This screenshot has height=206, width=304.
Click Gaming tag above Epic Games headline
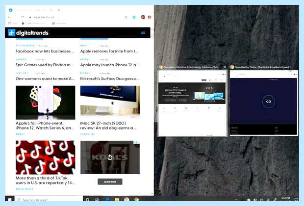pyautogui.click(x=21, y=59)
